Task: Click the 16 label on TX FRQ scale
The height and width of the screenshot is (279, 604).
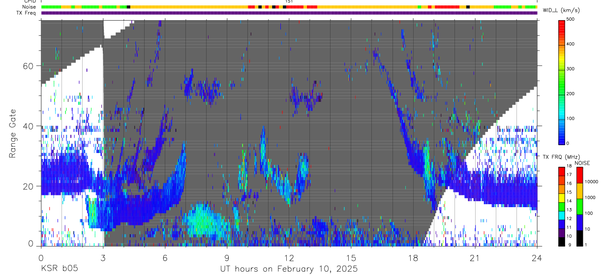Action: (x=570, y=183)
